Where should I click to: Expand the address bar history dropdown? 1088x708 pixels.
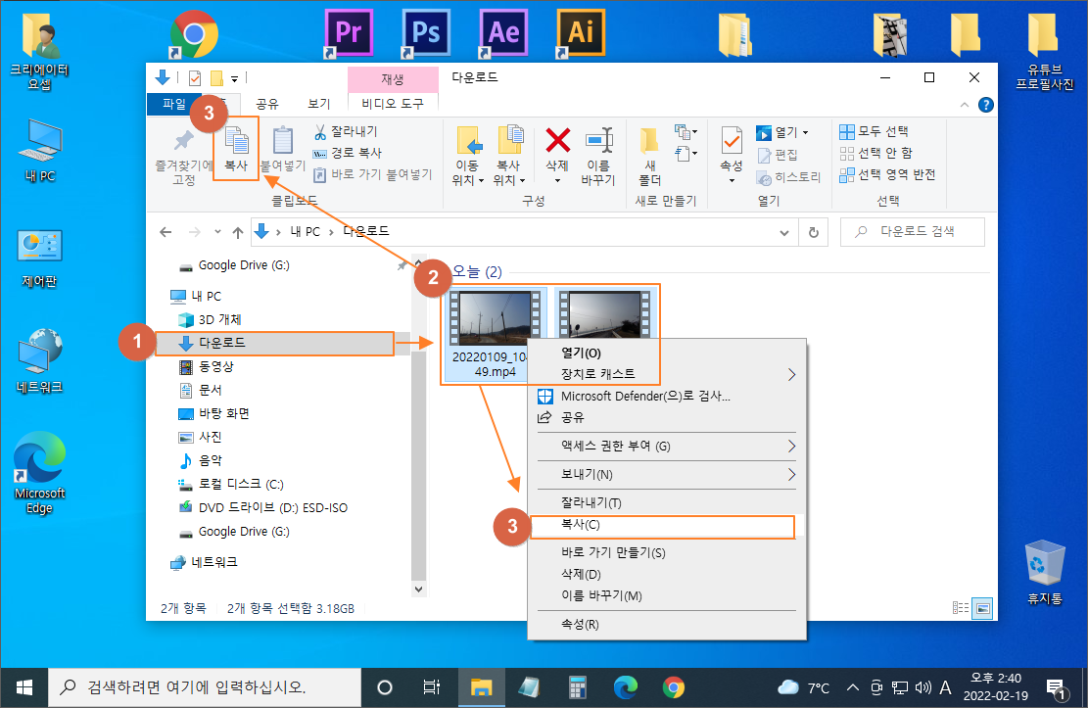[784, 232]
